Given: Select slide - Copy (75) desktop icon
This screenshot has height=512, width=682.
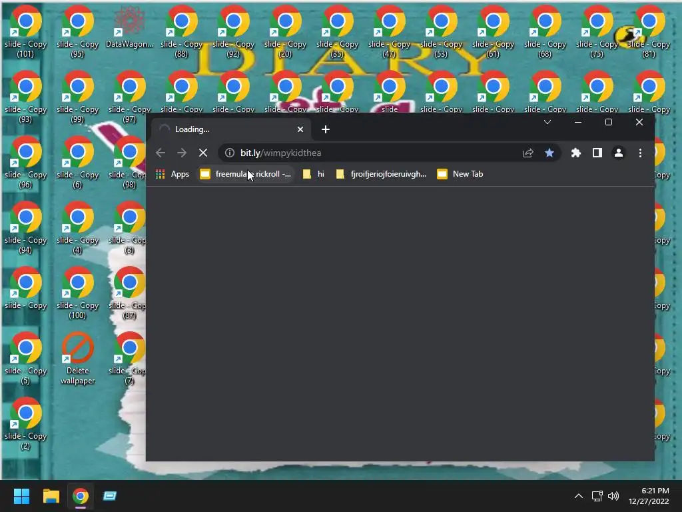Looking at the screenshot, I should pyautogui.click(x=597, y=32).
